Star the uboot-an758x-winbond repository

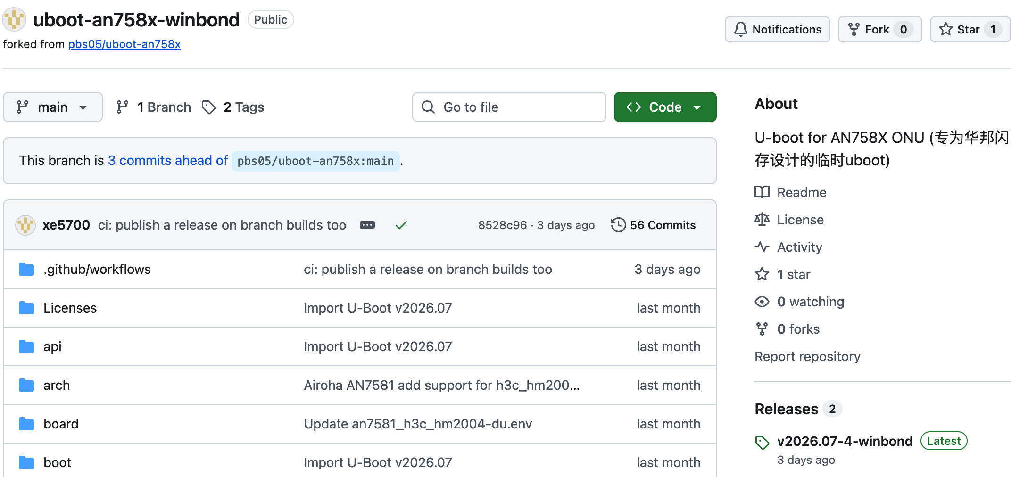970,29
